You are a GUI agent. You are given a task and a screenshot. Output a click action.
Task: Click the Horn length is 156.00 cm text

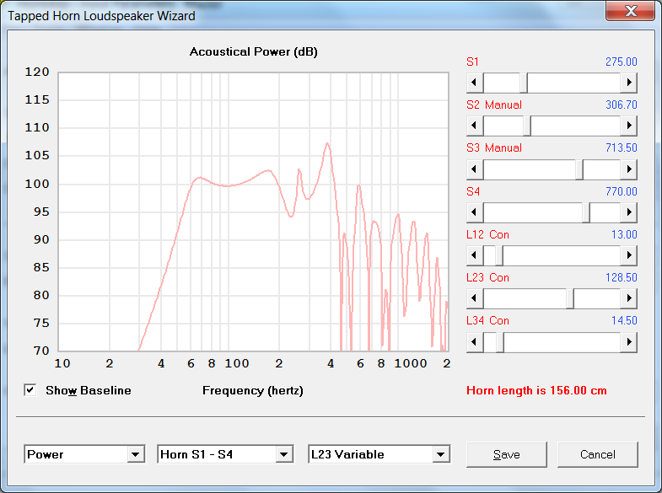536,390
